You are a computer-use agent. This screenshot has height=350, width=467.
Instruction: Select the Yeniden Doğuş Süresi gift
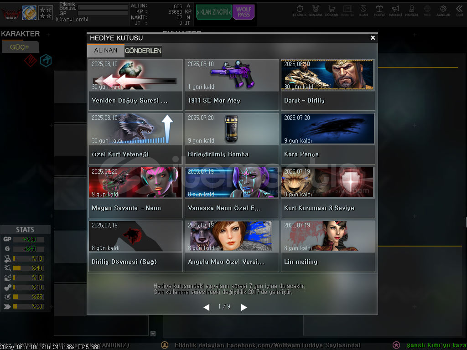pos(135,85)
